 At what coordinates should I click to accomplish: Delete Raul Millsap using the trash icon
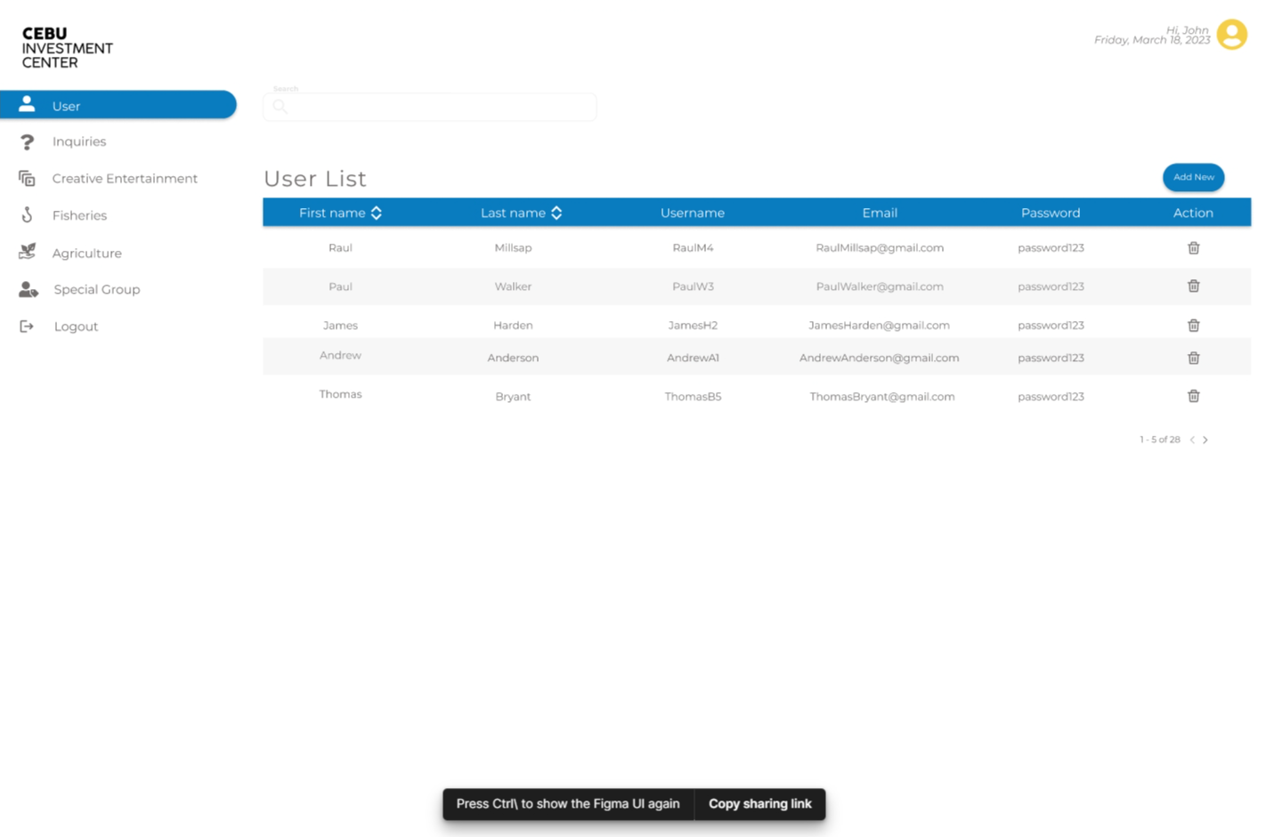pos(1193,247)
